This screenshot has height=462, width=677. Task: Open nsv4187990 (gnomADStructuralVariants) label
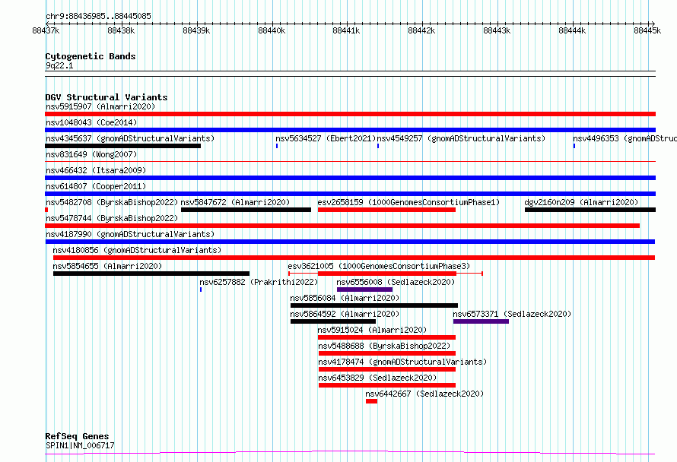pos(130,234)
